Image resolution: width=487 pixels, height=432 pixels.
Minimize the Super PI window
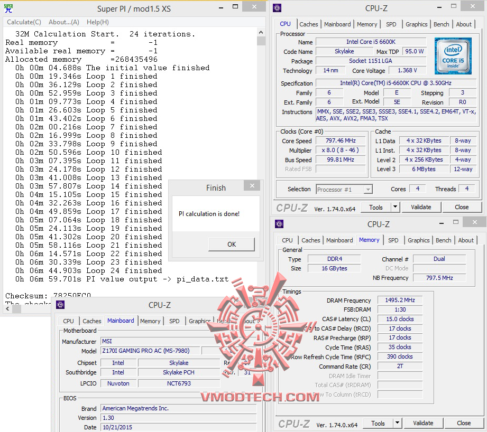click(x=221, y=7)
